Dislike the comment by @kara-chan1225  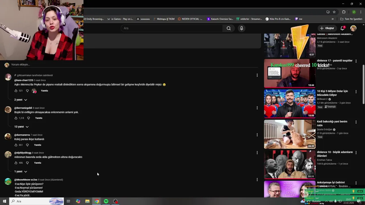pos(27,91)
